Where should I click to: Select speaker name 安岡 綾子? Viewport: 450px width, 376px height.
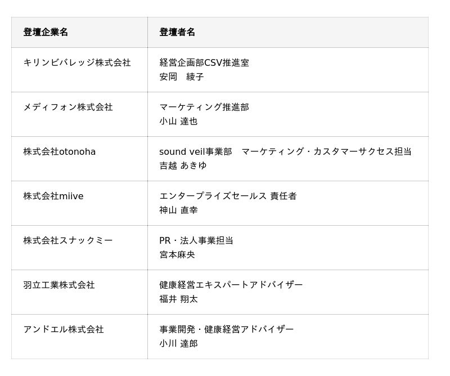tap(181, 77)
